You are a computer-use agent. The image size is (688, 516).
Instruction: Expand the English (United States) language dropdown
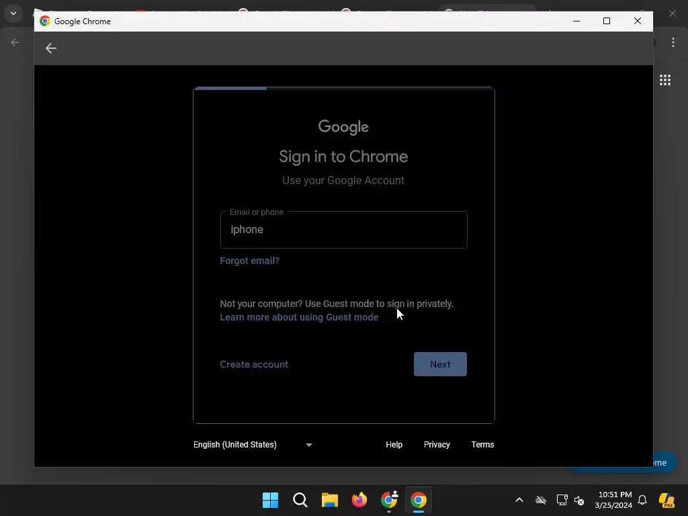253,445
